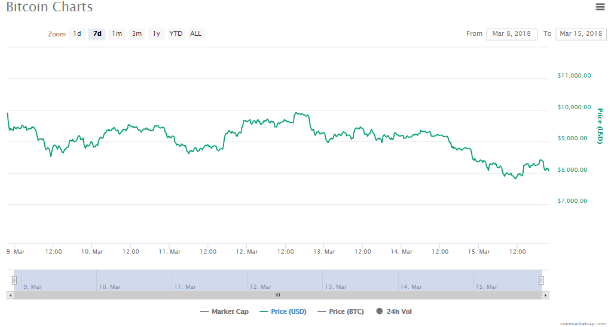Click the 12. Mar area in navigator

pyautogui.click(x=285, y=280)
